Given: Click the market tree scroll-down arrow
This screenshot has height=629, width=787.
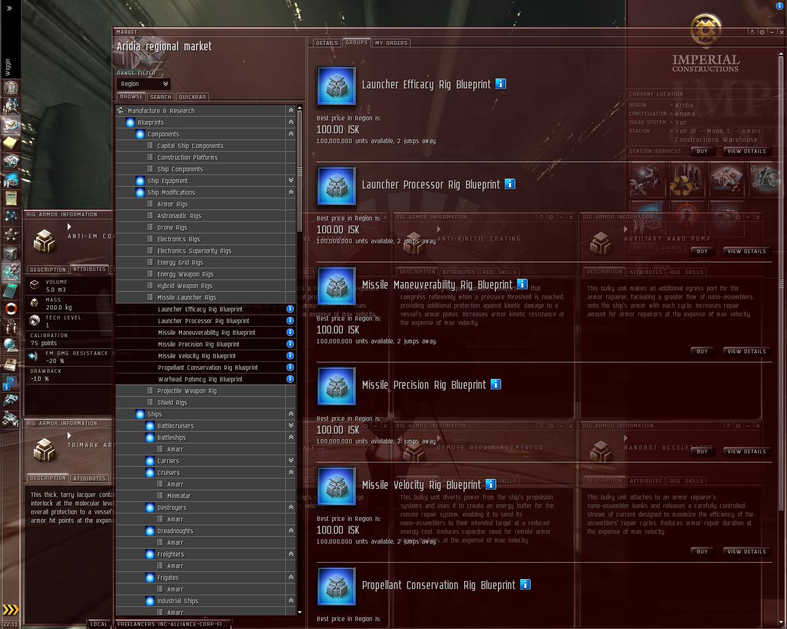Looking at the screenshot, I should 299,612.
